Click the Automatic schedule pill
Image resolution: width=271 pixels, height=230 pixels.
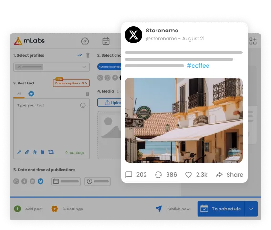tap(109, 67)
